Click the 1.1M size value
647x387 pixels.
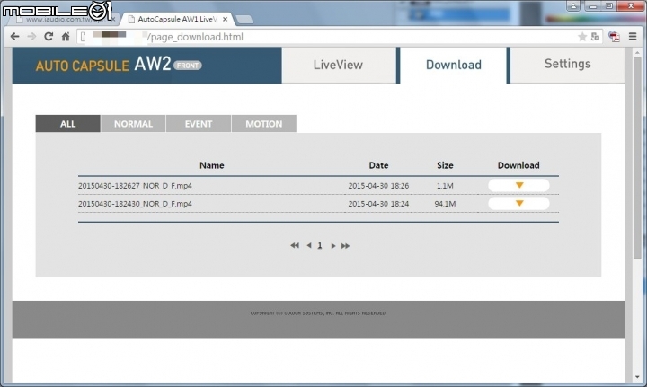[445, 186]
